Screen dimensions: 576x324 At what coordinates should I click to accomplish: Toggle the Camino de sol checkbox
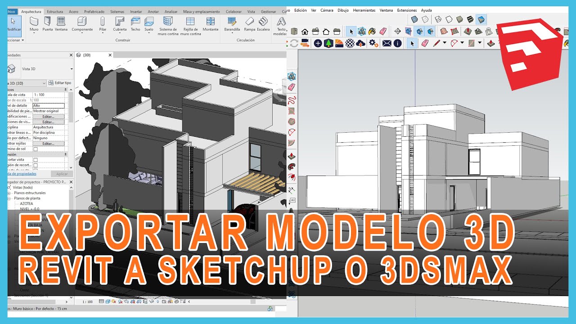click(35, 149)
